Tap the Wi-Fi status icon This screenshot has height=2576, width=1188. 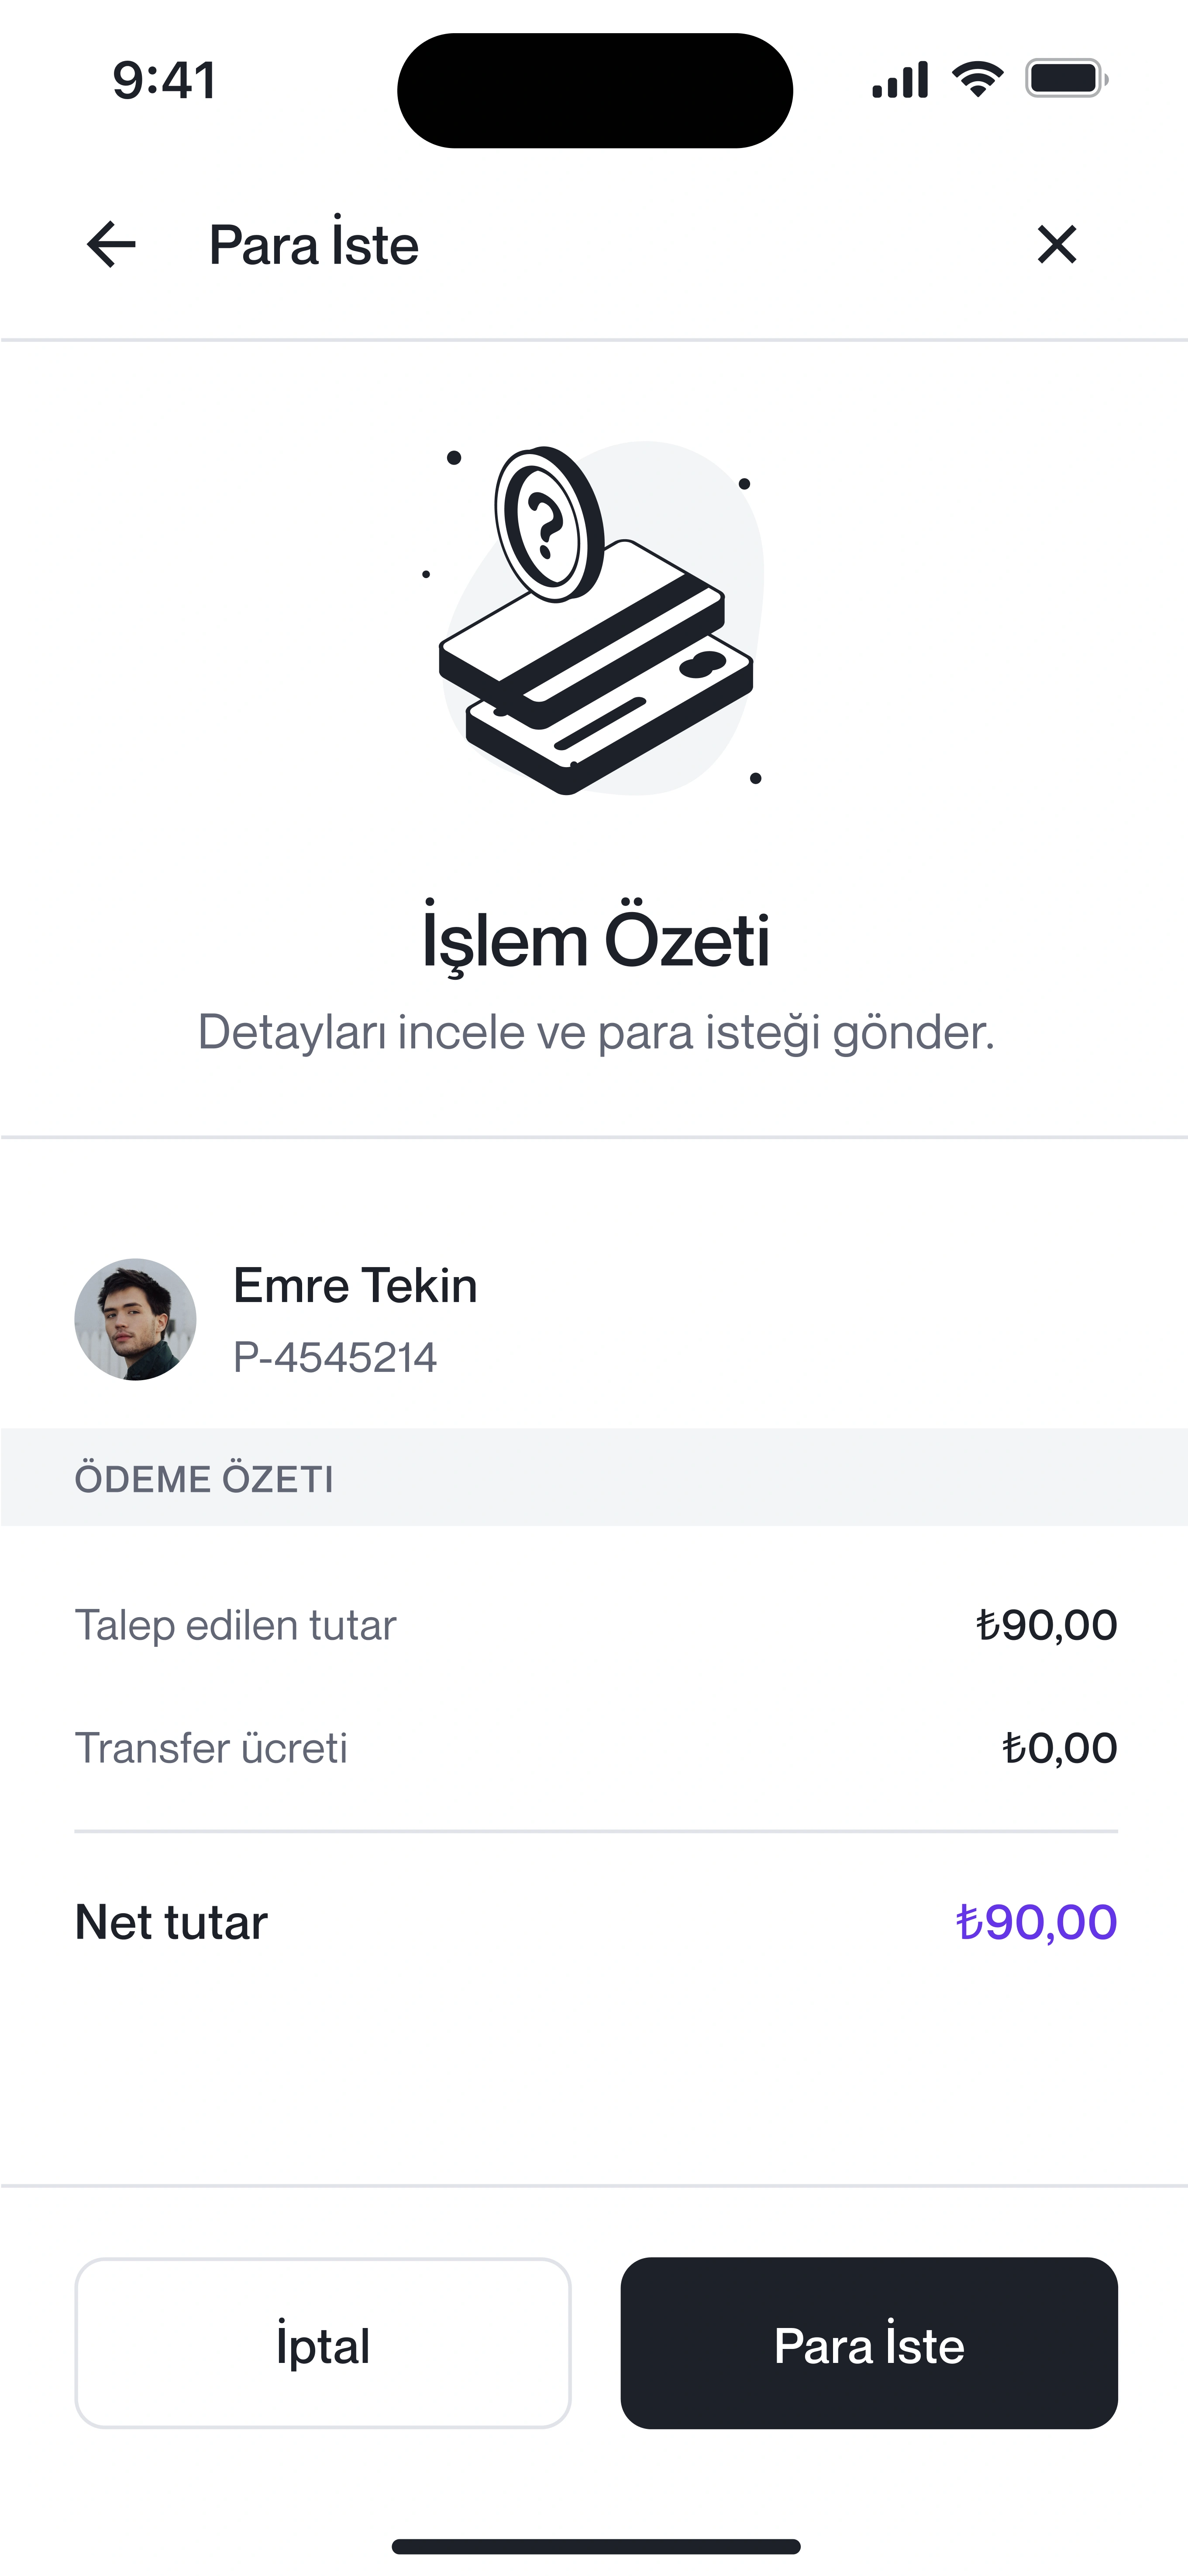(977, 79)
